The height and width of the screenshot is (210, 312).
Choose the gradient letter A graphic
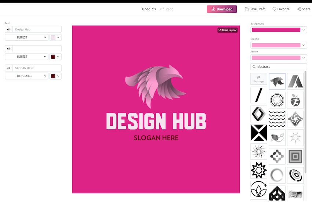295,81
